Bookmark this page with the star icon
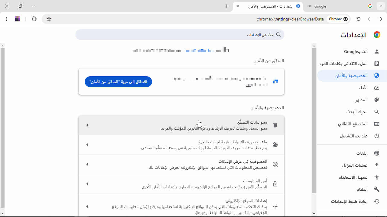 click(49, 19)
